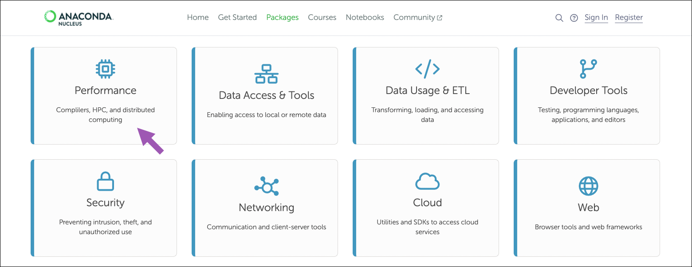Navigate to Notebooks
692x267 pixels.
[x=365, y=17]
